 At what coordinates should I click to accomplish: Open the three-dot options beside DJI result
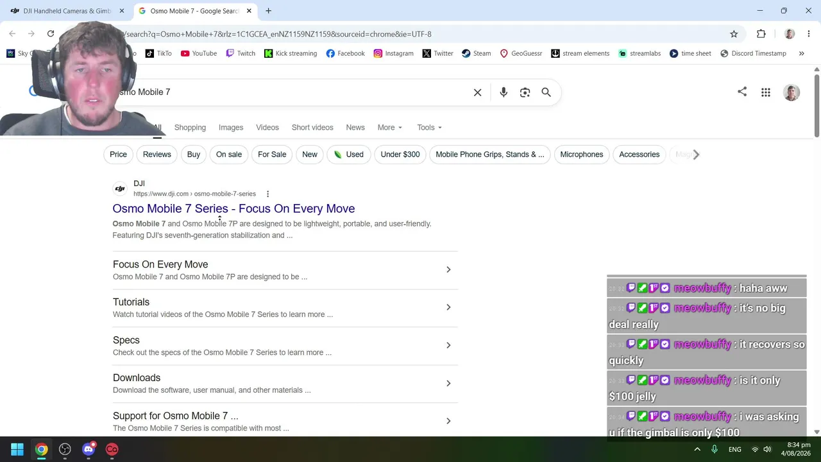coord(267,194)
